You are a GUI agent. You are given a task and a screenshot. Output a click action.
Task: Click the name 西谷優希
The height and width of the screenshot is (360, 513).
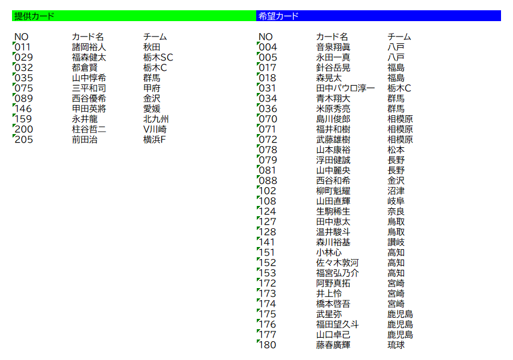(88, 99)
